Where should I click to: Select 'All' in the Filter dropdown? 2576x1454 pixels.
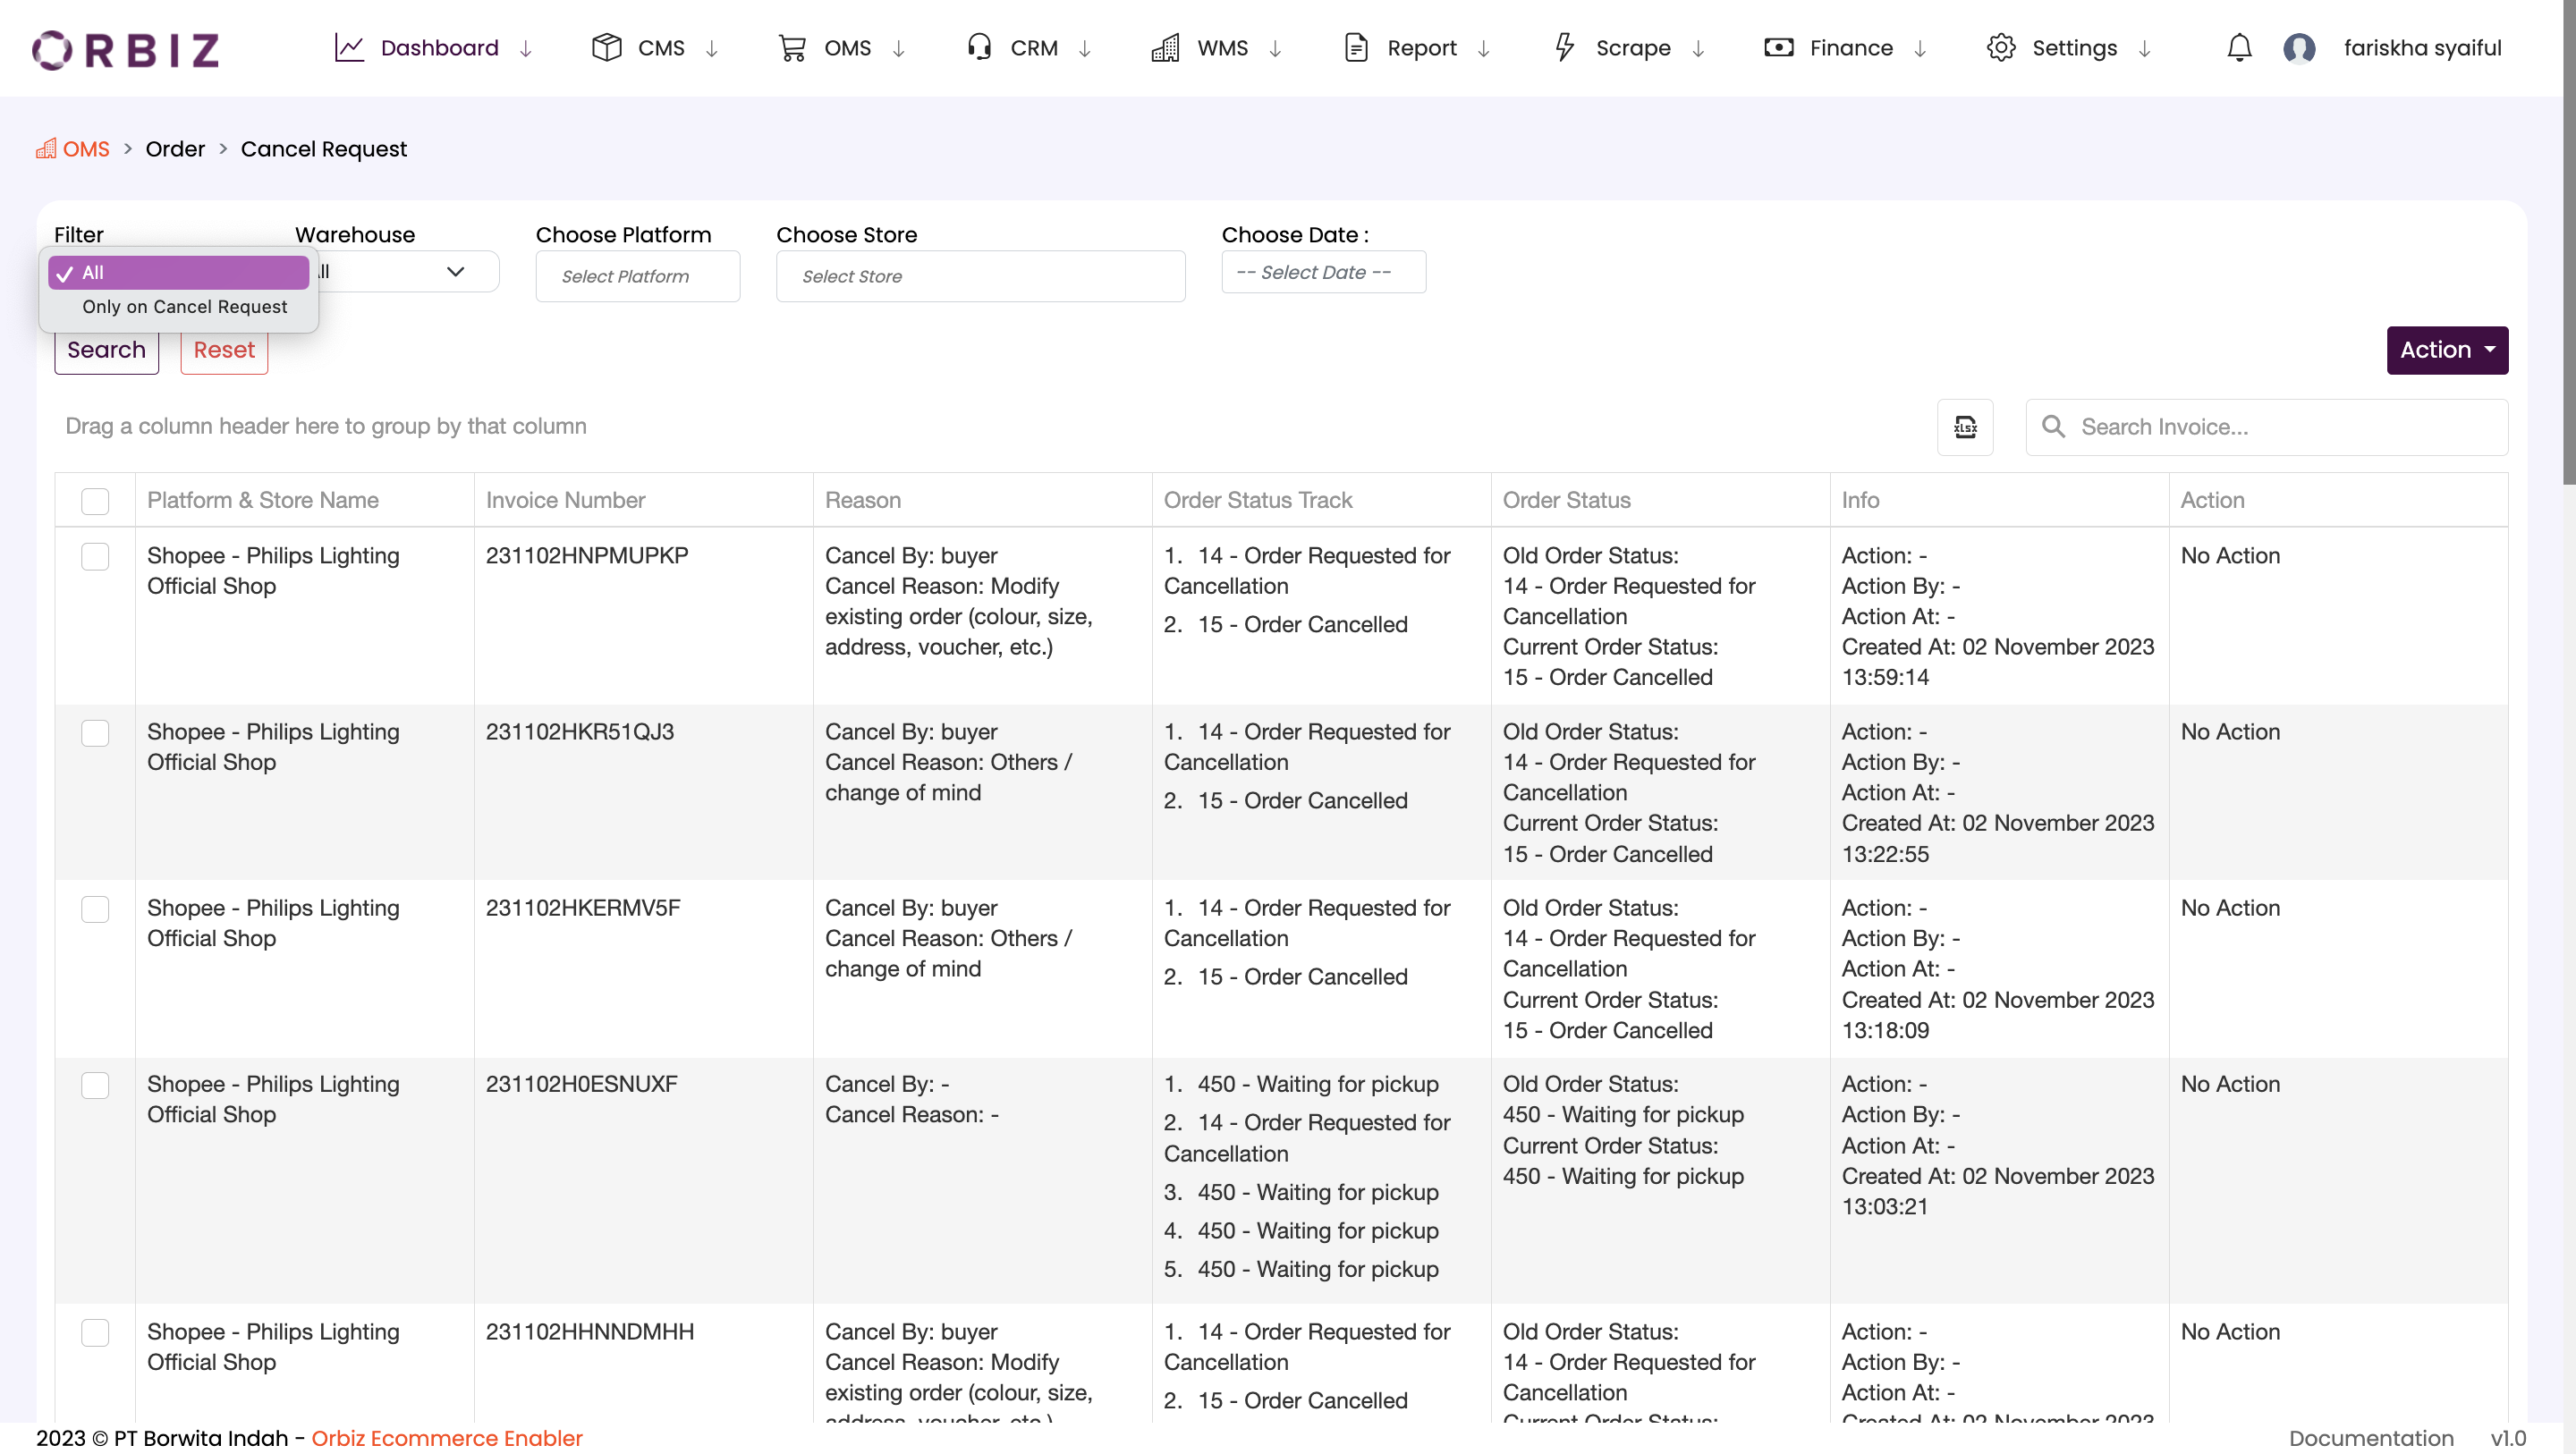point(179,272)
